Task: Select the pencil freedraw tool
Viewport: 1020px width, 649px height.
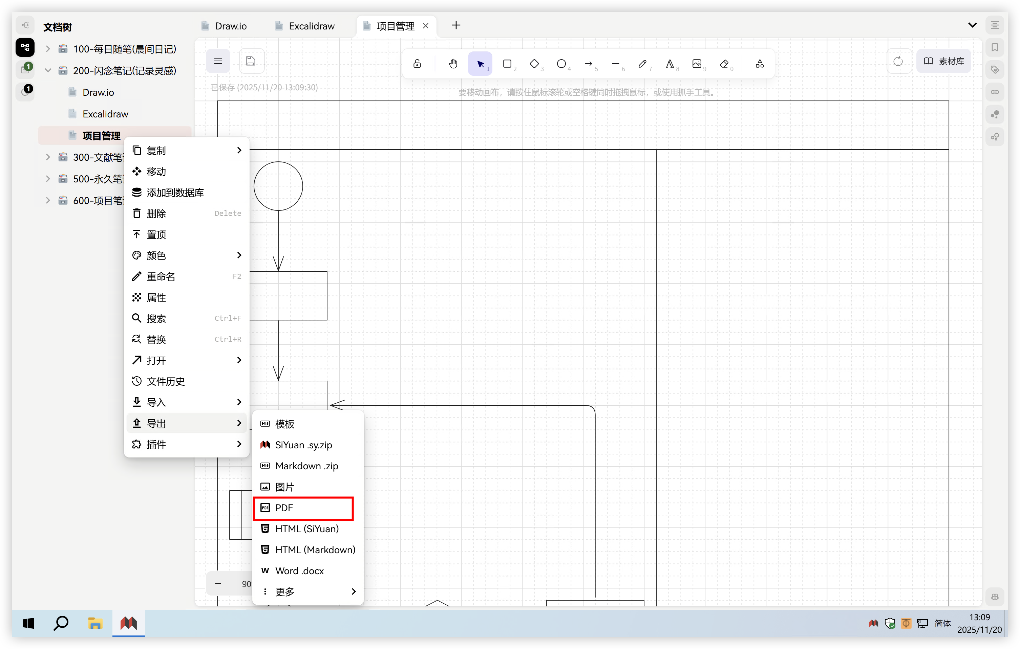Action: click(643, 64)
